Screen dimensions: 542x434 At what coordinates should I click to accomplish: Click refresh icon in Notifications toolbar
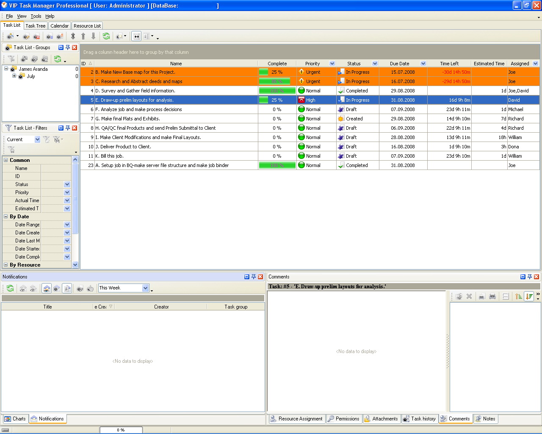[10, 288]
